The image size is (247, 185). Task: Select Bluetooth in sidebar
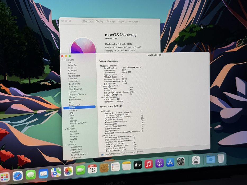point(73,71)
